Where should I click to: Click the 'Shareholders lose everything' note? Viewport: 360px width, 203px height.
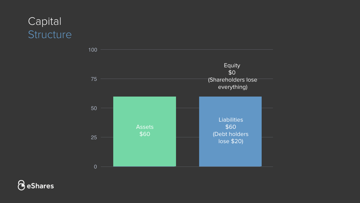pos(233,83)
